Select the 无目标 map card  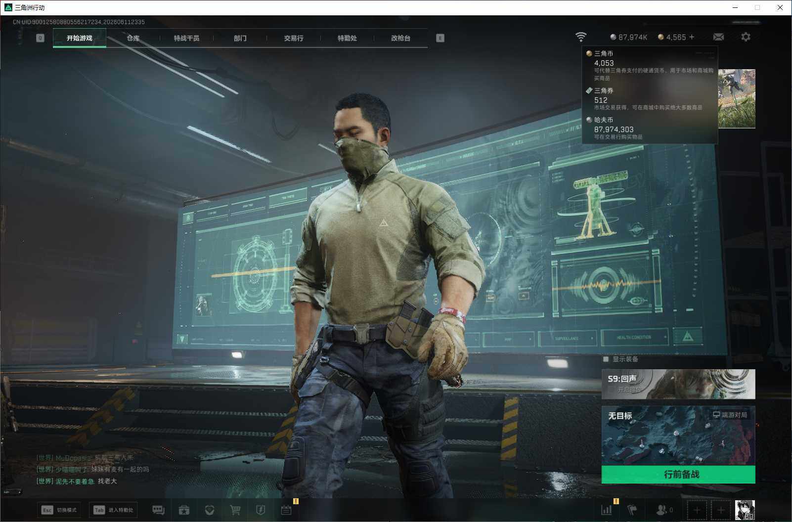[678, 436]
